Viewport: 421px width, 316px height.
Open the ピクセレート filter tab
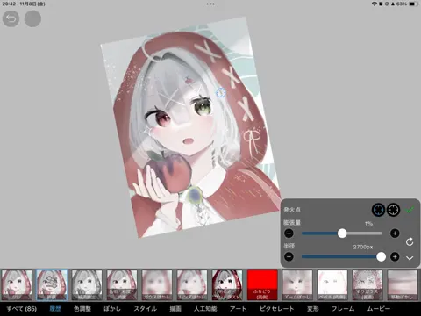[276, 309]
